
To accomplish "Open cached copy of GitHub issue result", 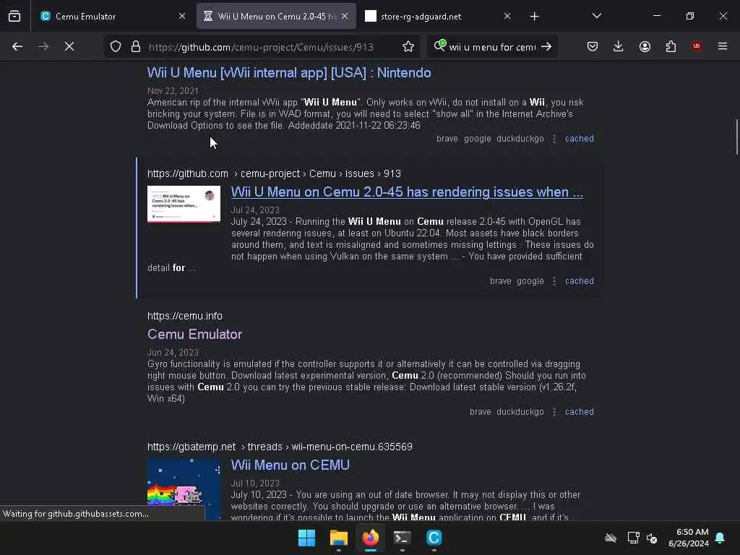I will coord(579,281).
